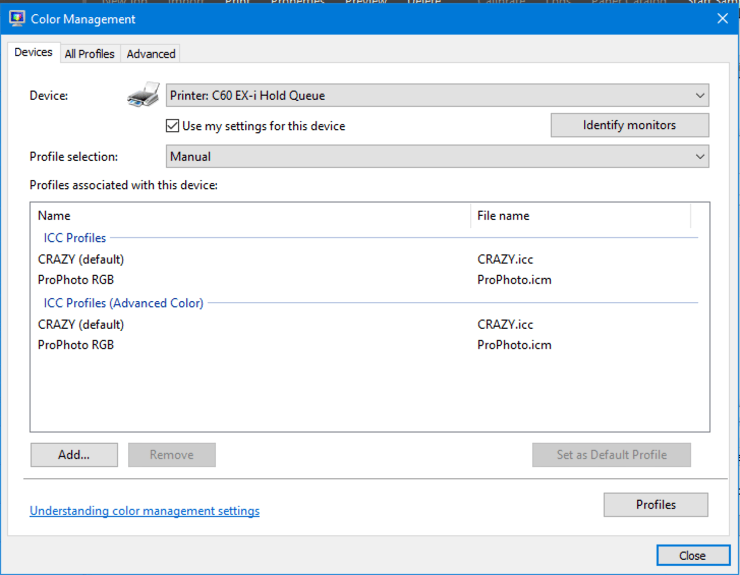This screenshot has height=575, width=740.
Task: Click the Identify monitors button
Action: (x=629, y=125)
